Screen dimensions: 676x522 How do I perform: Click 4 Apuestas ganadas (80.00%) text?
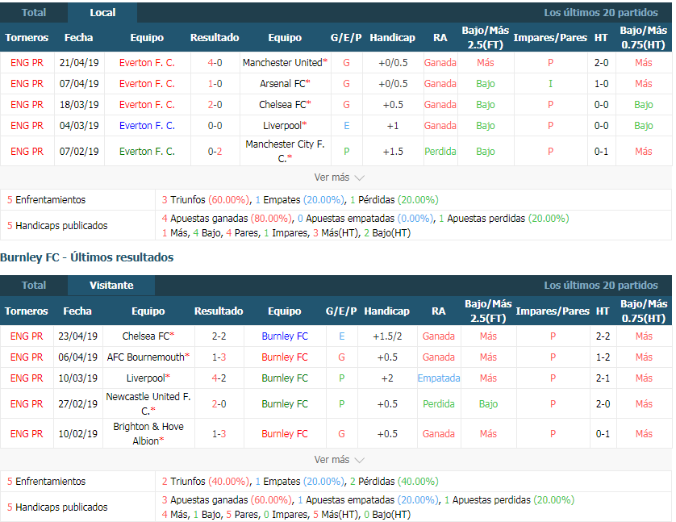coord(227,218)
